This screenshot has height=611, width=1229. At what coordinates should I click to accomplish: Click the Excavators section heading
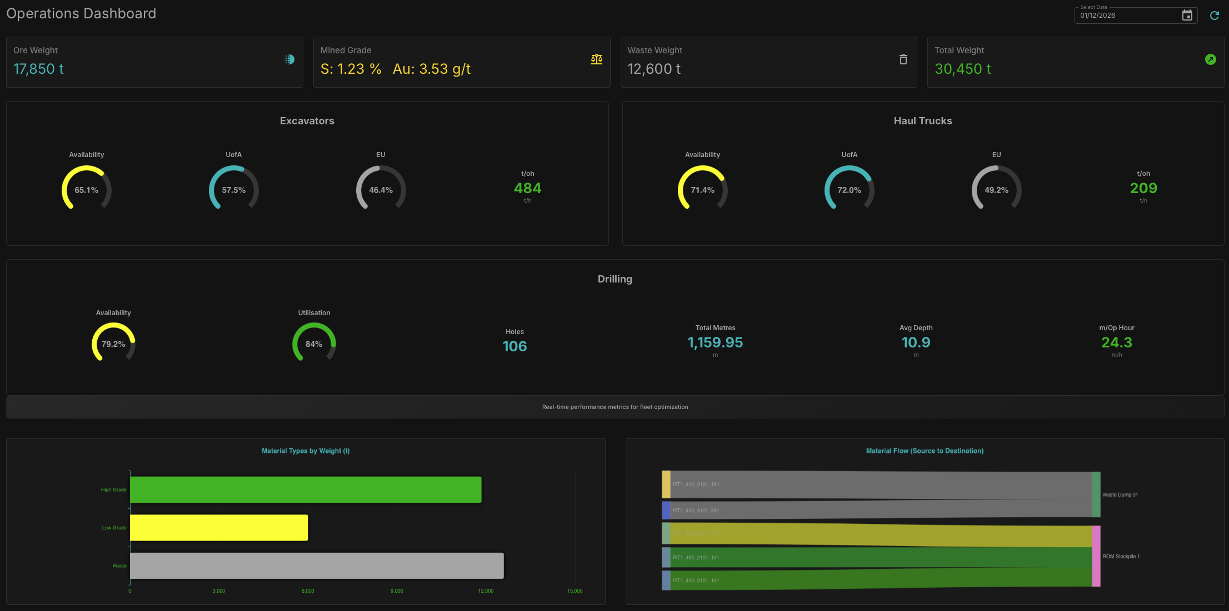pos(307,121)
